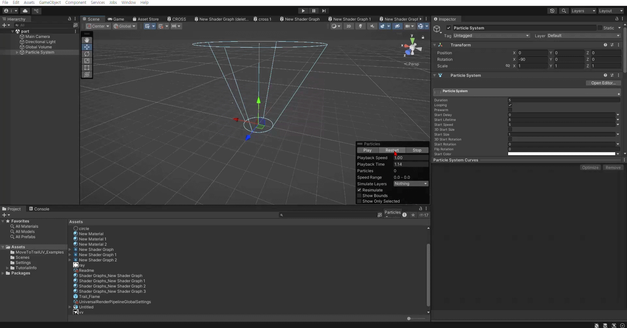Open Particle System preset icon
The image size is (627, 328).
click(x=612, y=75)
